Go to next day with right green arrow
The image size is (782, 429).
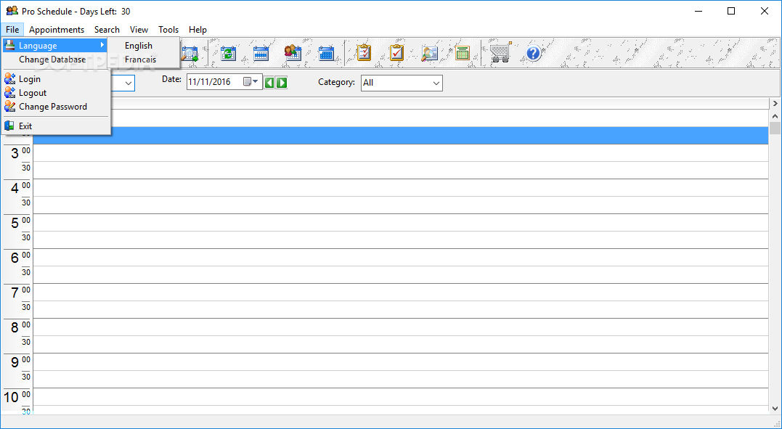(x=282, y=82)
